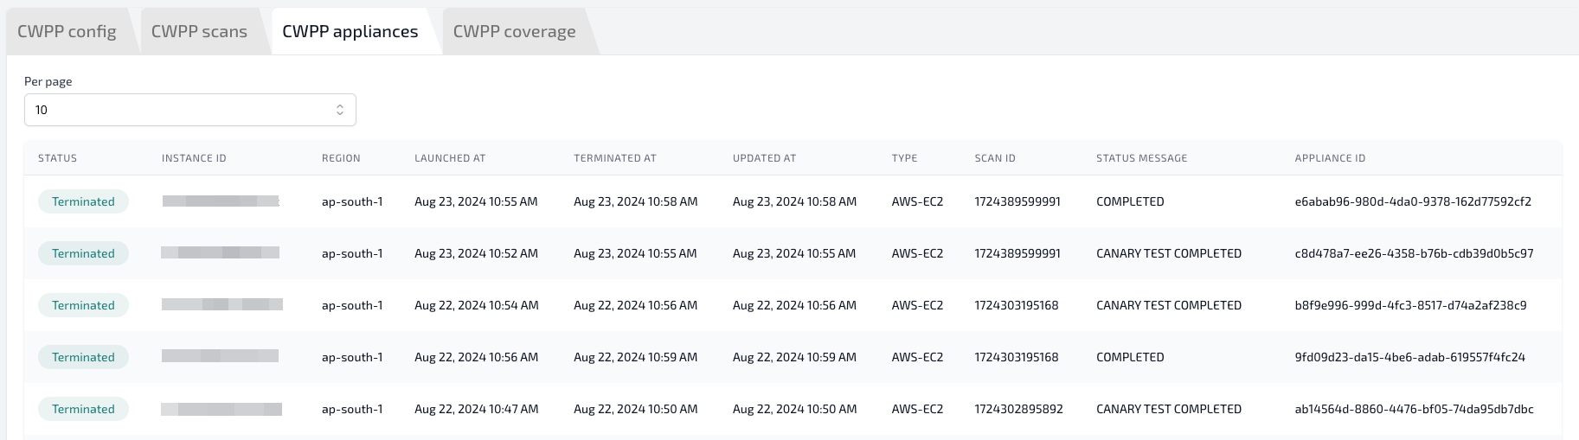This screenshot has width=1579, height=440.
Task: Click CANARY TEST COMPLETED in ab14564d row
Action: pos(1169,409)
